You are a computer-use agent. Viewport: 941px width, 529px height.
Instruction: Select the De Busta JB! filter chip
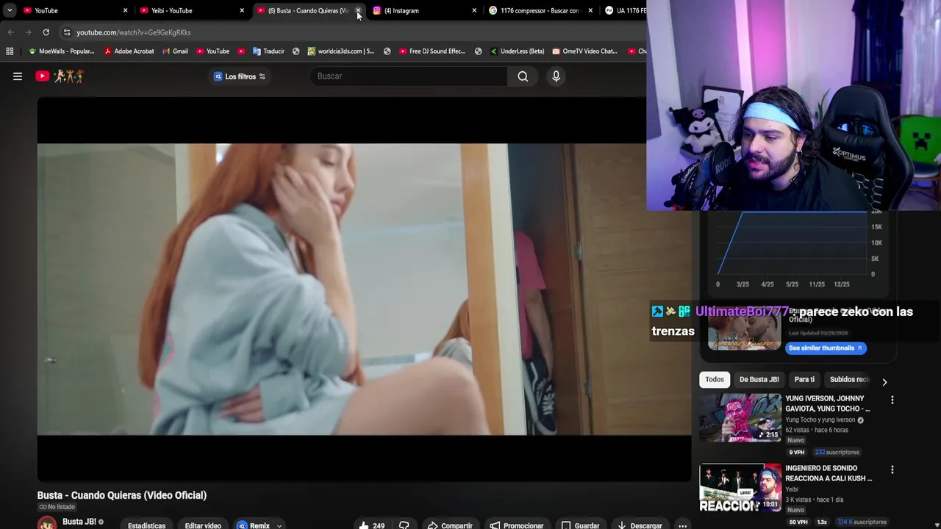pyautogui.click(x=759, y=379)
